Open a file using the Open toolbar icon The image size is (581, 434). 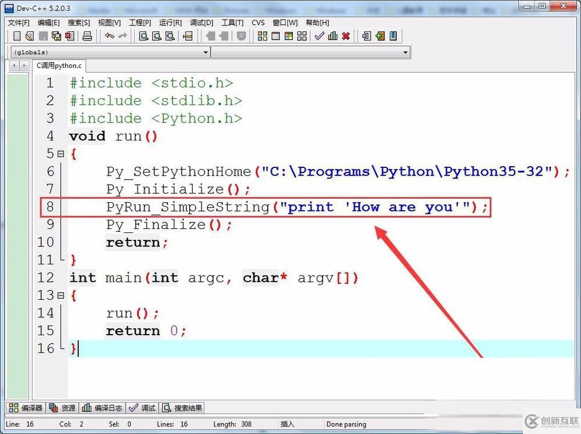(x=29, y=36)
